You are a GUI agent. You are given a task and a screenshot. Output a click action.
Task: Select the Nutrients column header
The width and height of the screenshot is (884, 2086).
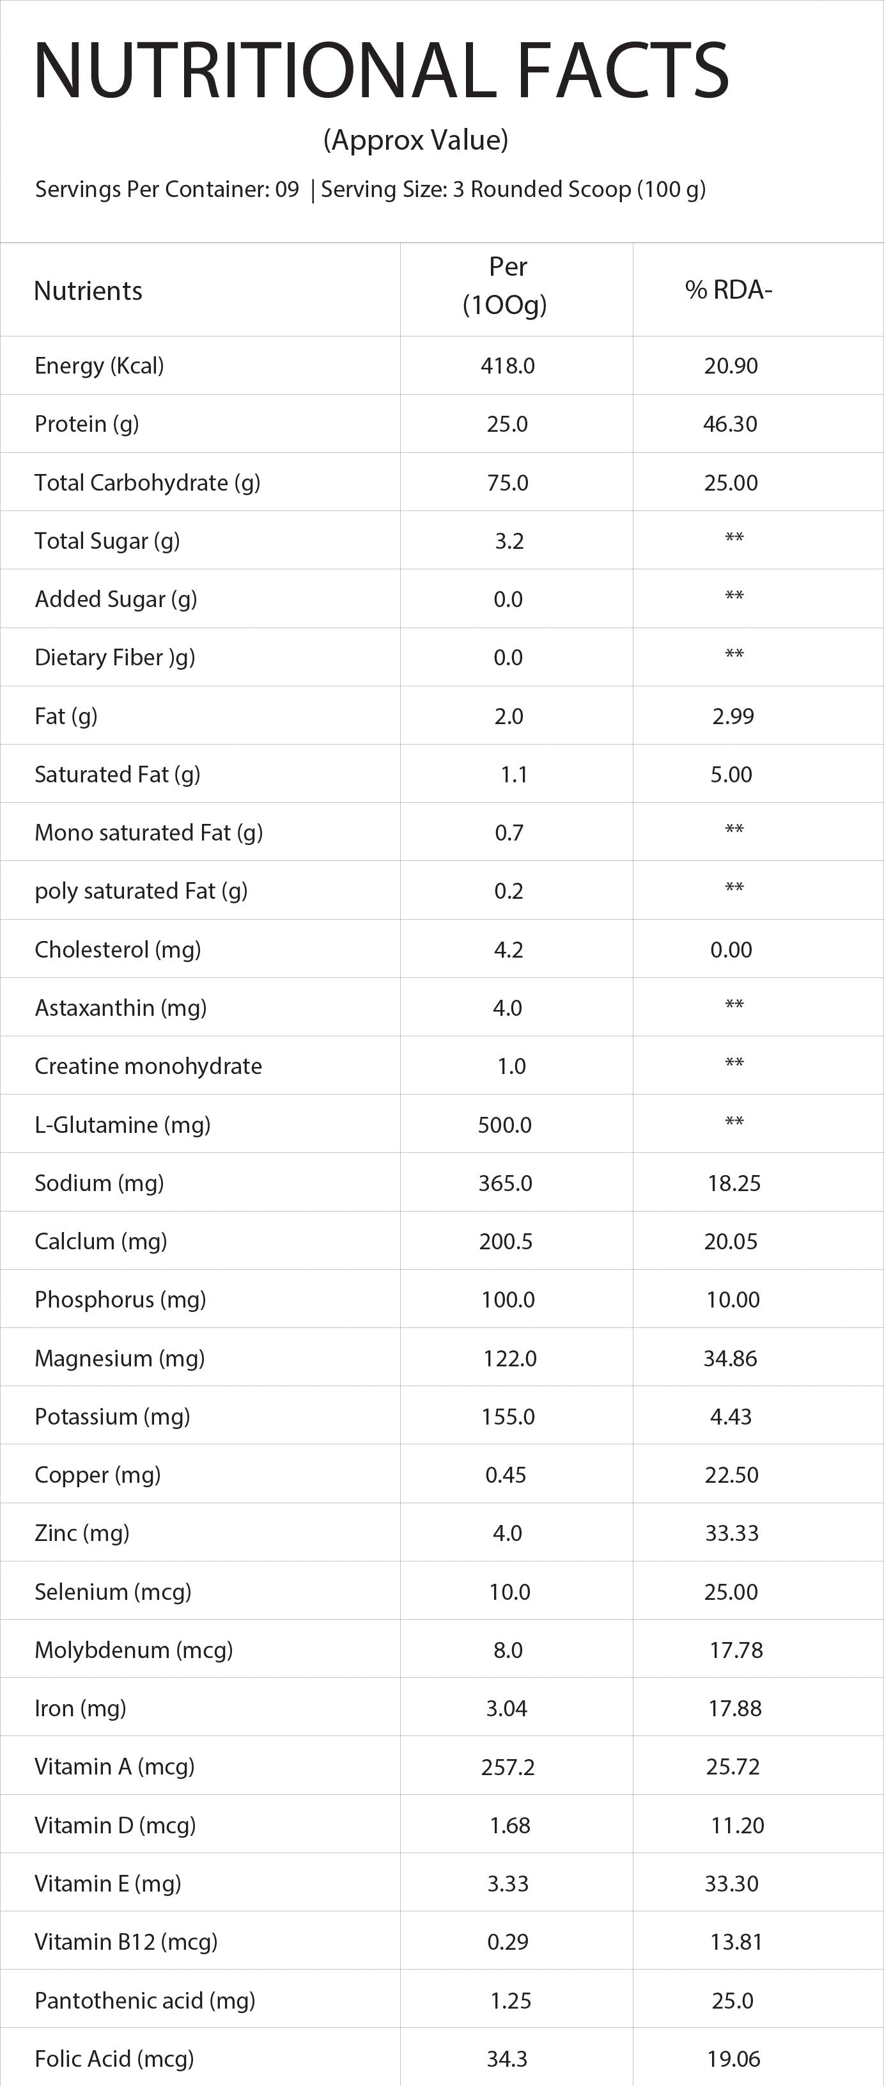coord(88,290)
